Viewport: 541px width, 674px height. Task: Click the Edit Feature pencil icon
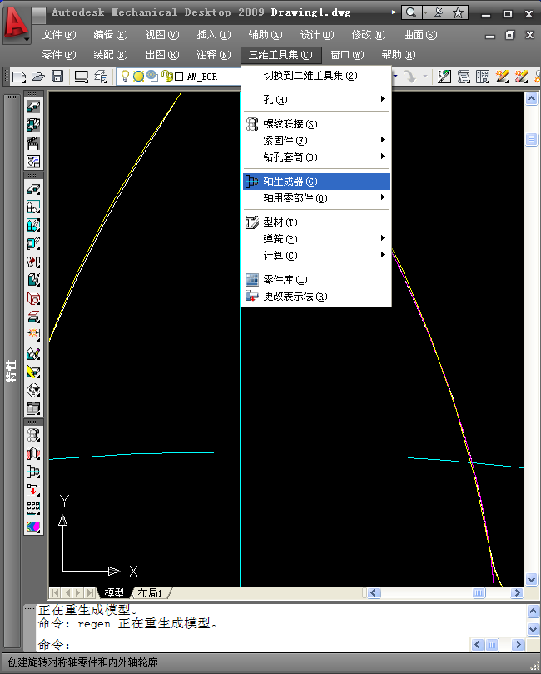click(33, 353)
